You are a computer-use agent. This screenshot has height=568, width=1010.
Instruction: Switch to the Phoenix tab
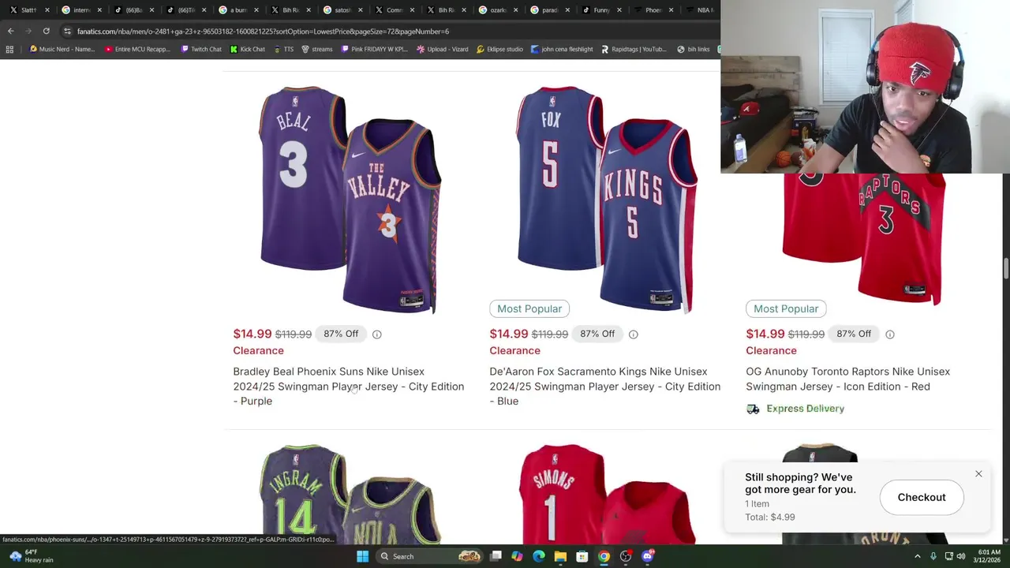tap(654, 10)
